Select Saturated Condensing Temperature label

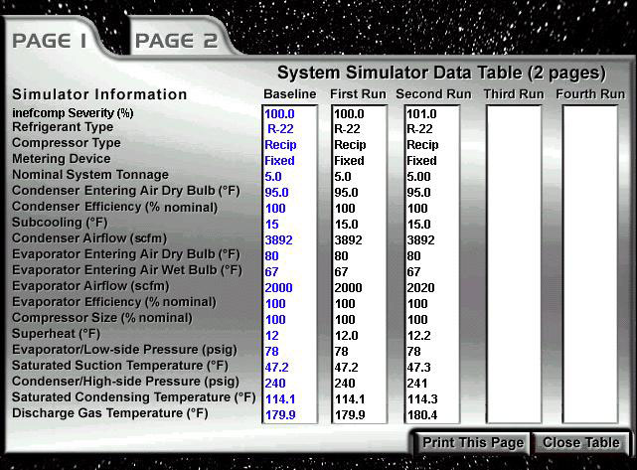(x=133, y=397)
